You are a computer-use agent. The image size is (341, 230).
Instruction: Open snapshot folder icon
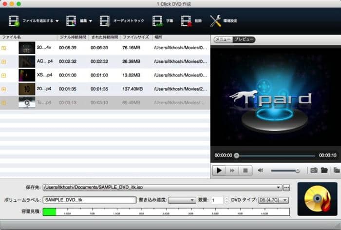coord(324,170)
